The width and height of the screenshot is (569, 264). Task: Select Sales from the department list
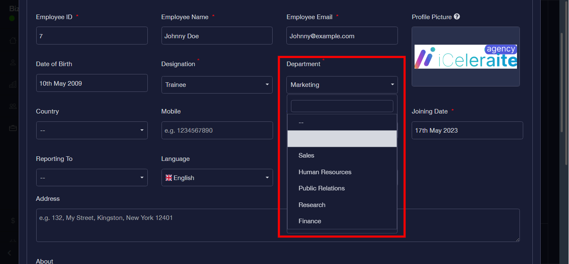coord(306,155)
